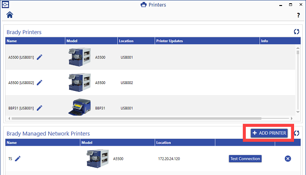Click the Info column header
The height and width of the screenshot is (175, 306).
280,41
